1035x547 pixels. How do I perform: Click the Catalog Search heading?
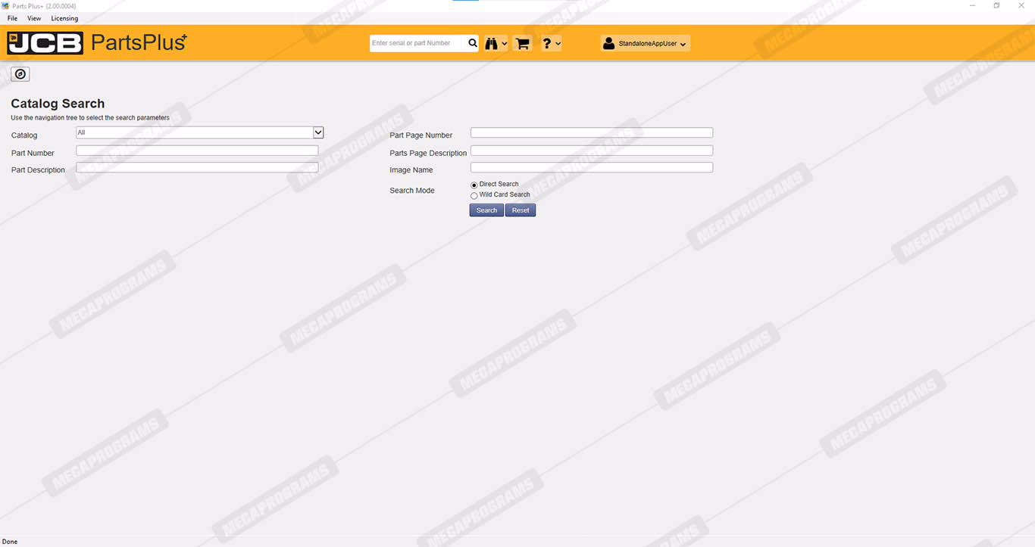58,104
